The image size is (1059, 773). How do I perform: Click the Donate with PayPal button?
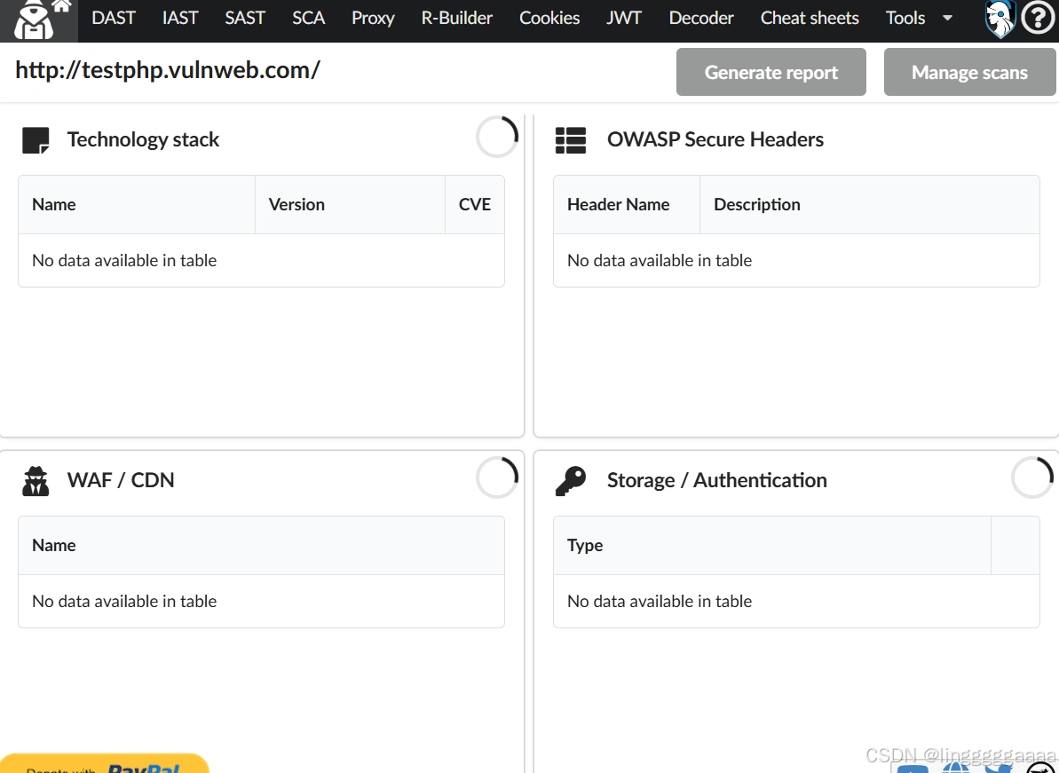click(x=104, y=764)
